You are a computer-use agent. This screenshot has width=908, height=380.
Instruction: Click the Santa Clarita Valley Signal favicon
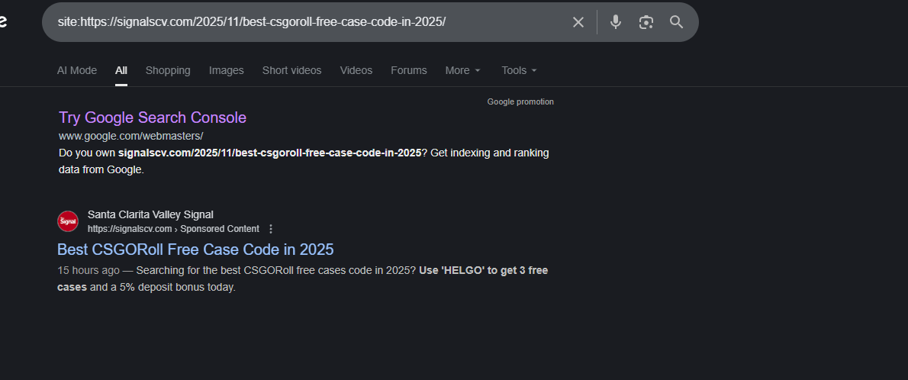68,221
